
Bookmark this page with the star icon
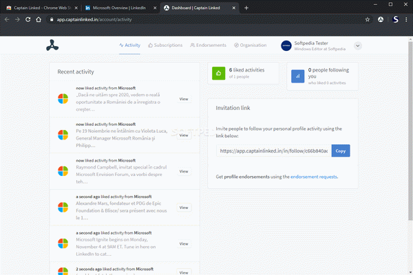[368, 19]
